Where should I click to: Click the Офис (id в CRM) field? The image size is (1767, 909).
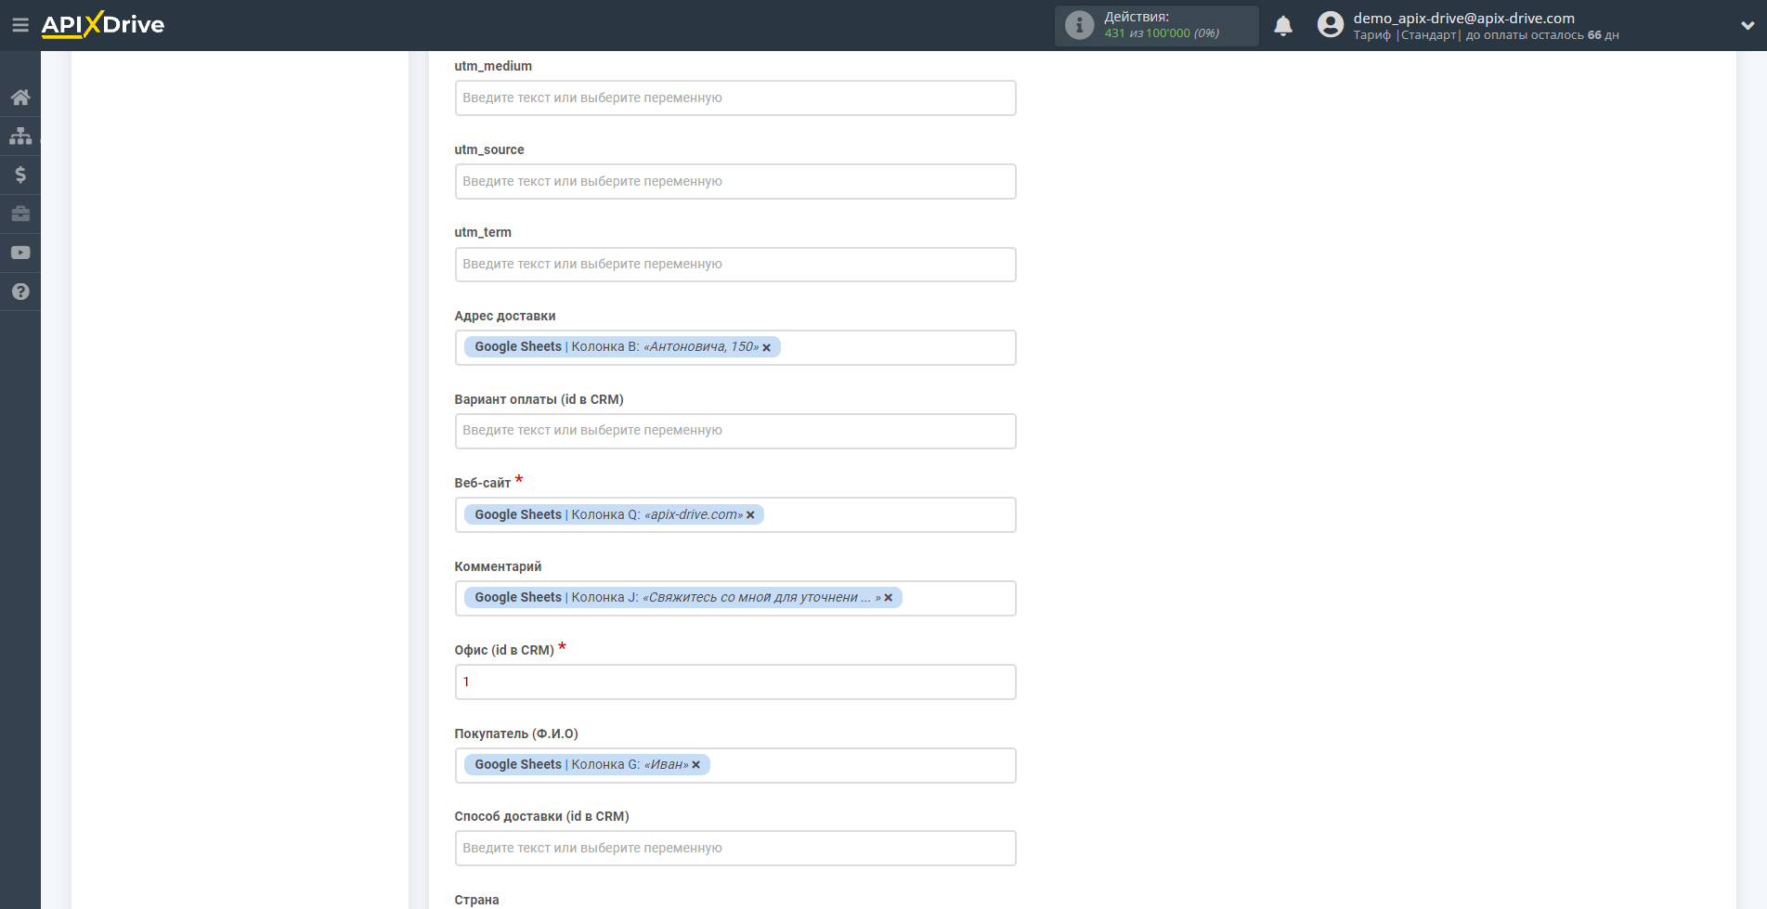click(735, 682)
